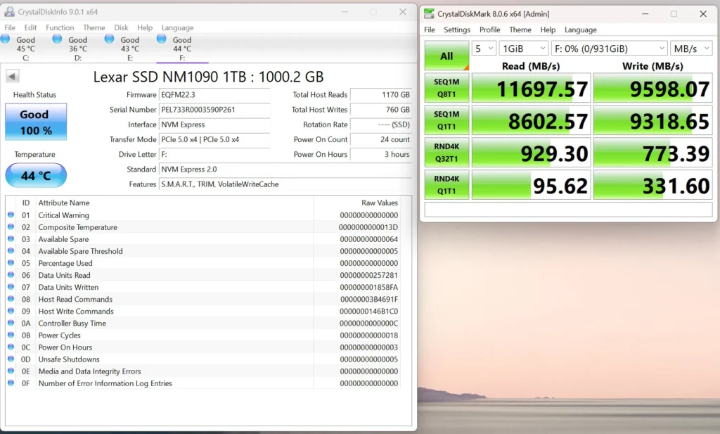Open test count dropdown showing 5

pos(484,49)
